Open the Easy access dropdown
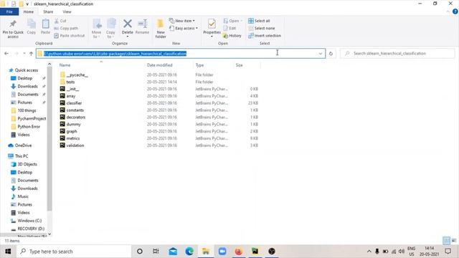Screen dimensions: 459x258 pyautogui.click(x=184, y=28)
